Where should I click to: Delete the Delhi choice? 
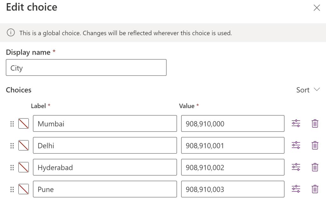315,145
